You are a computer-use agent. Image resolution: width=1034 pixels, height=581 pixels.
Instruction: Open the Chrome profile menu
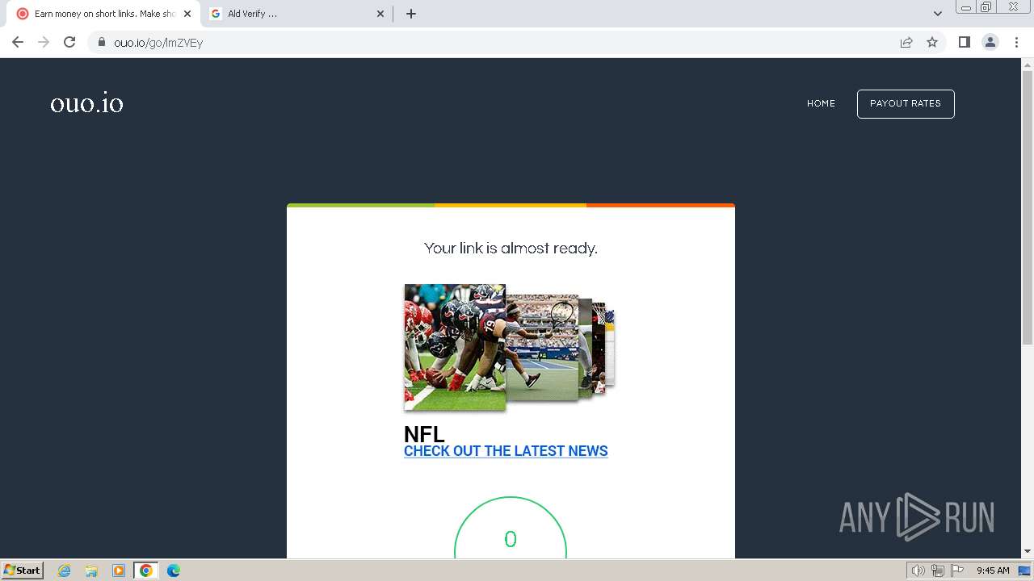coord(990,42)
